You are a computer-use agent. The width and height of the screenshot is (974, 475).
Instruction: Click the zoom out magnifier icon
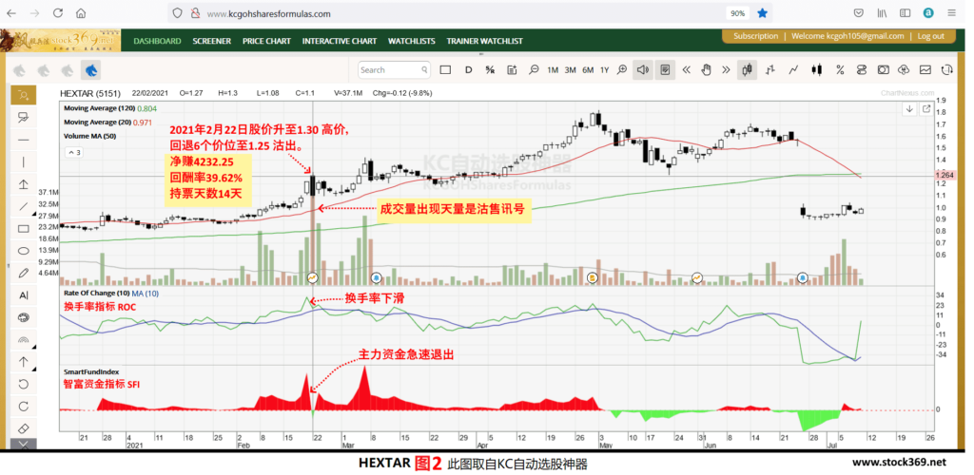[534, 70]
